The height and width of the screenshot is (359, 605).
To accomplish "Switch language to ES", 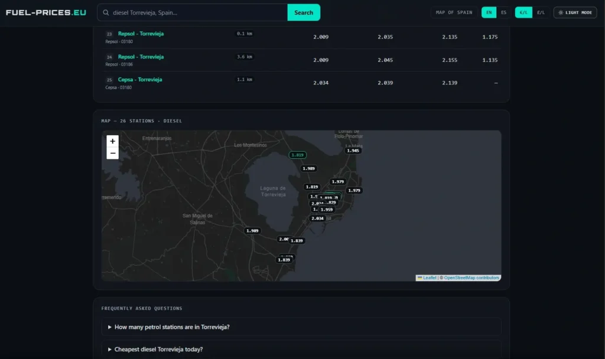I will click(x=503, y=13).
